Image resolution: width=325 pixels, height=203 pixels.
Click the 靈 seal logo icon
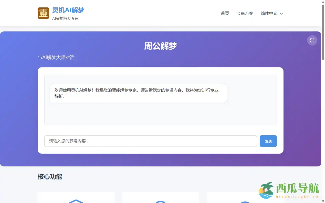(x=43, y=13)
